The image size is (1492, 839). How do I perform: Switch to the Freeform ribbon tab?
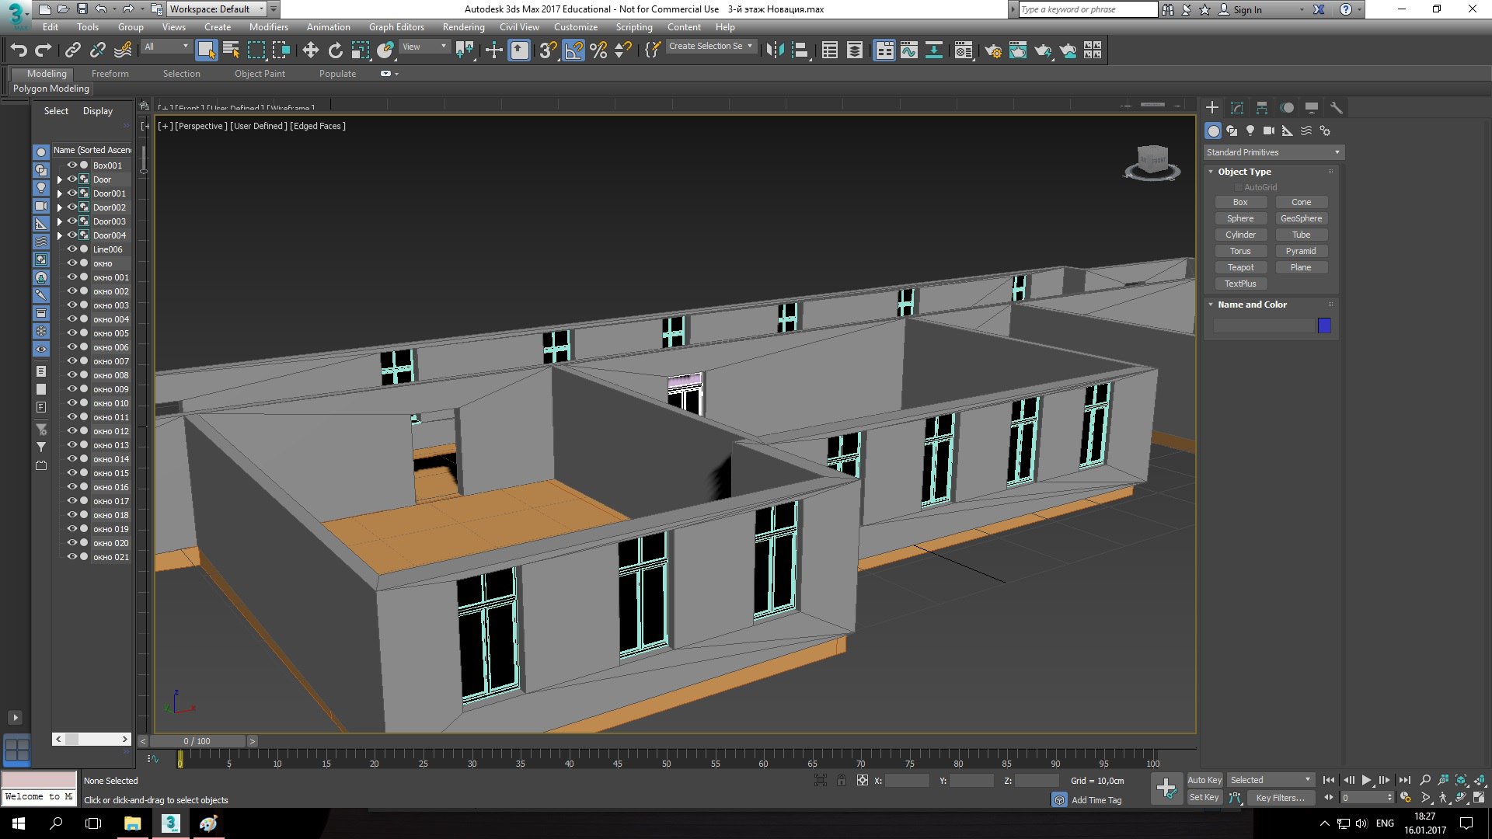click(110, 74)
